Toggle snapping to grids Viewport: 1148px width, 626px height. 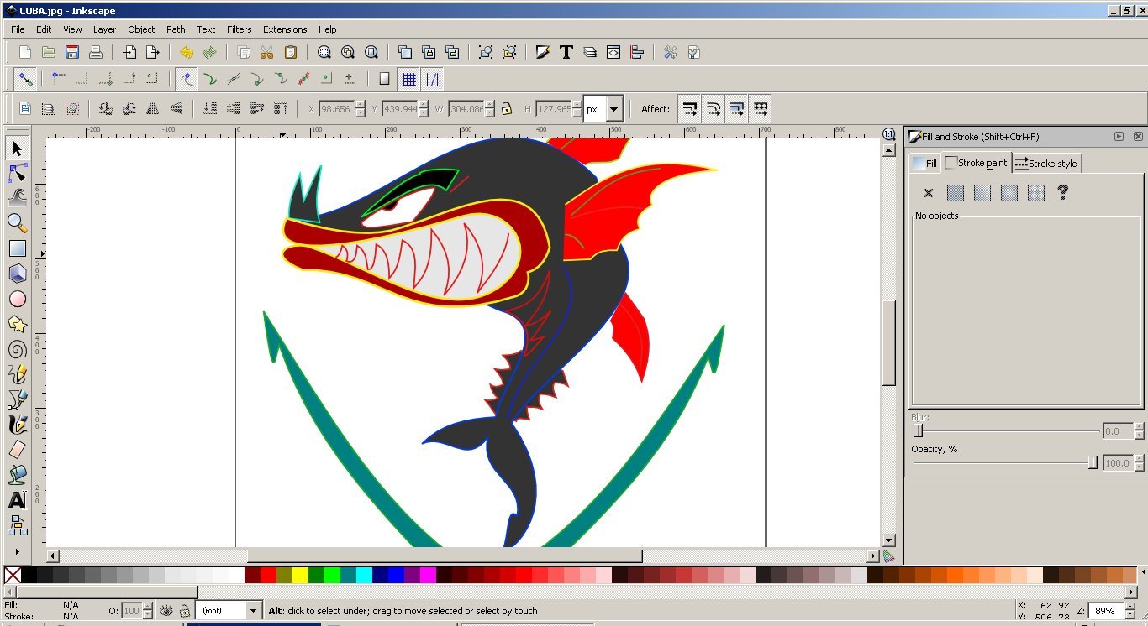click(409, 80)
